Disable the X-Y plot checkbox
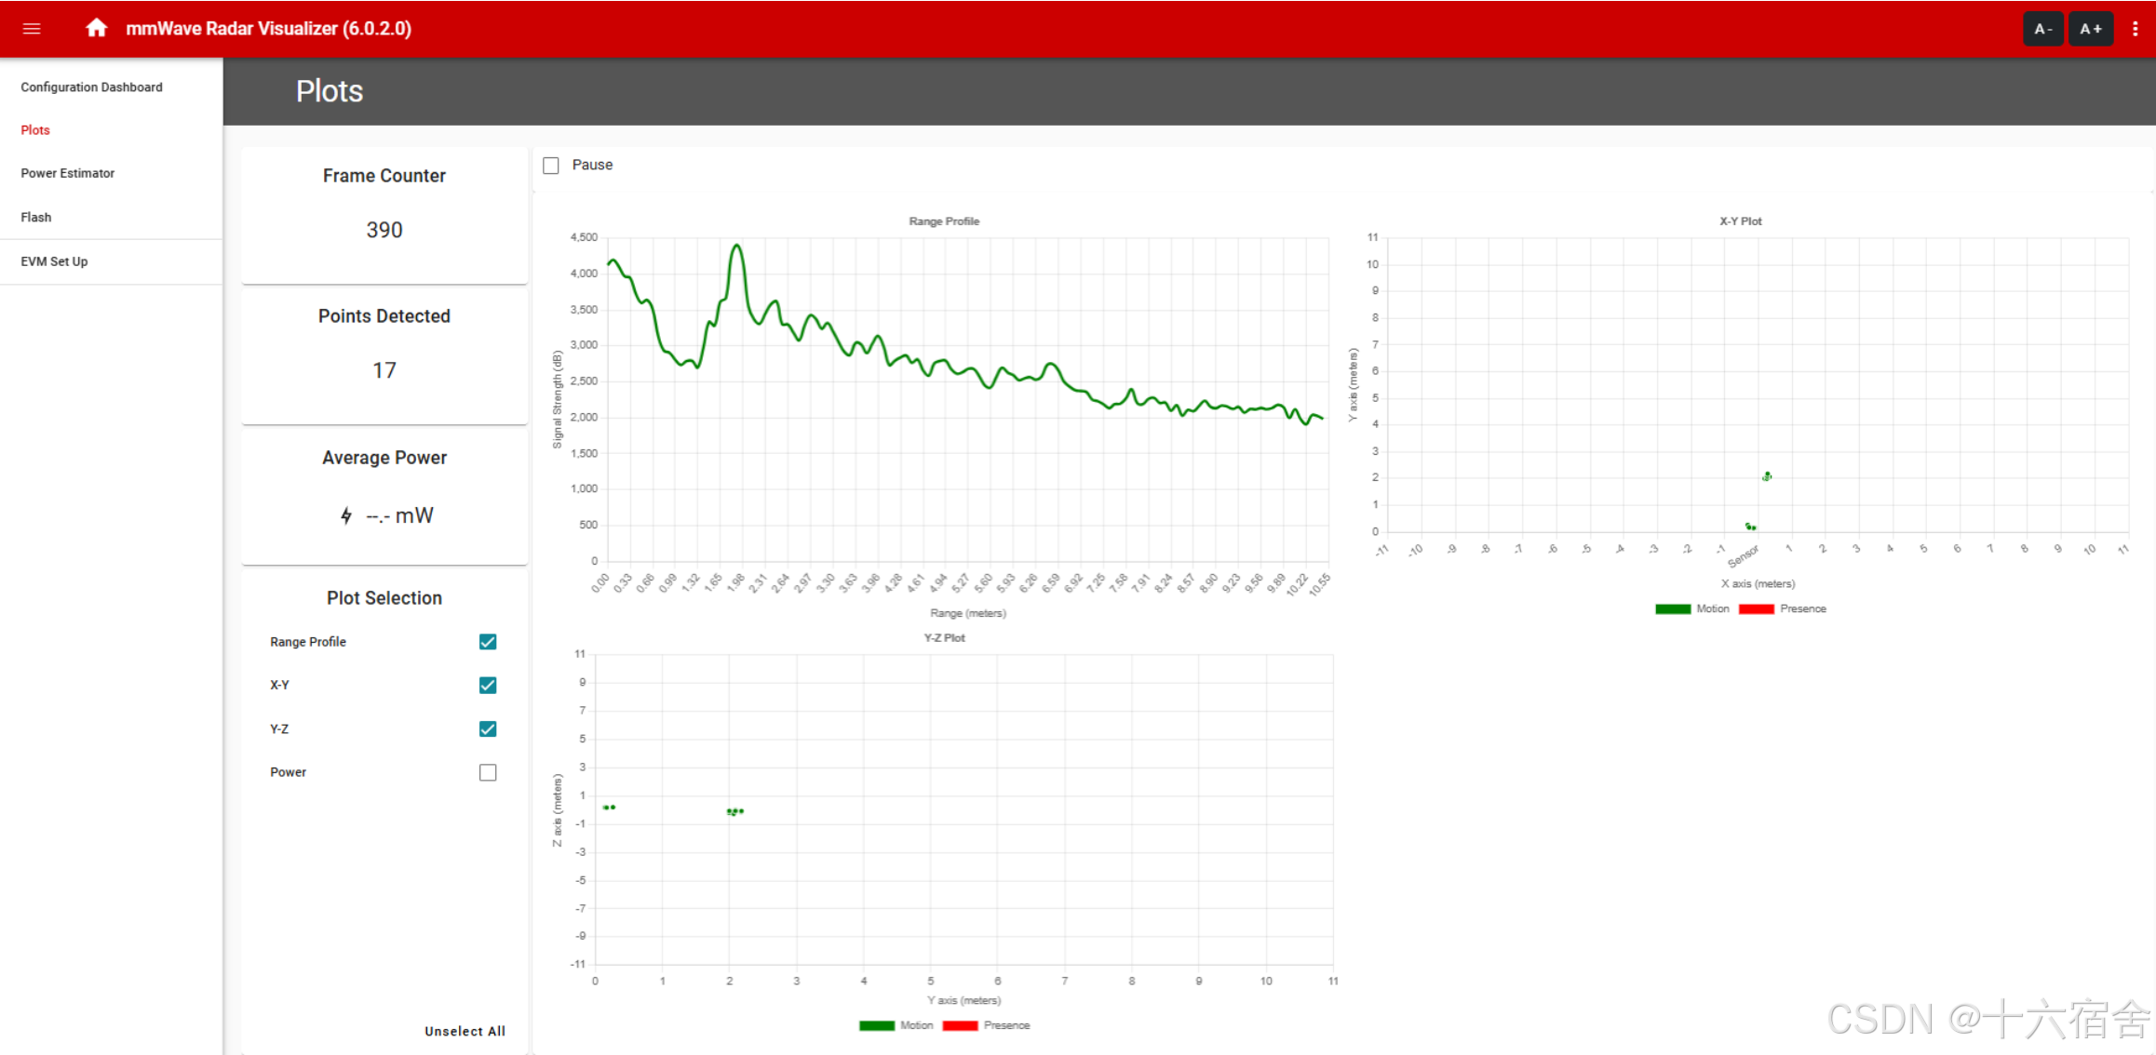2156x1055 pixels. 488,686
